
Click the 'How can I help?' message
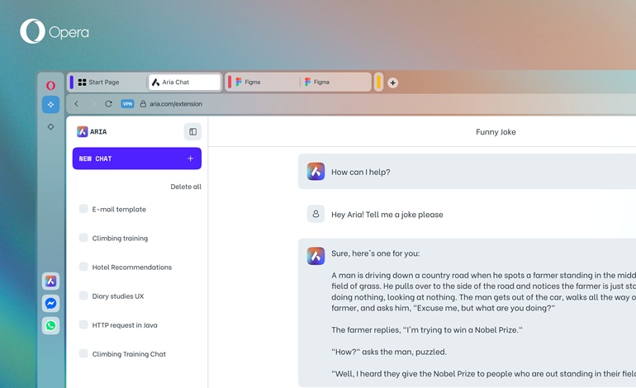click(x=361, y=172)
